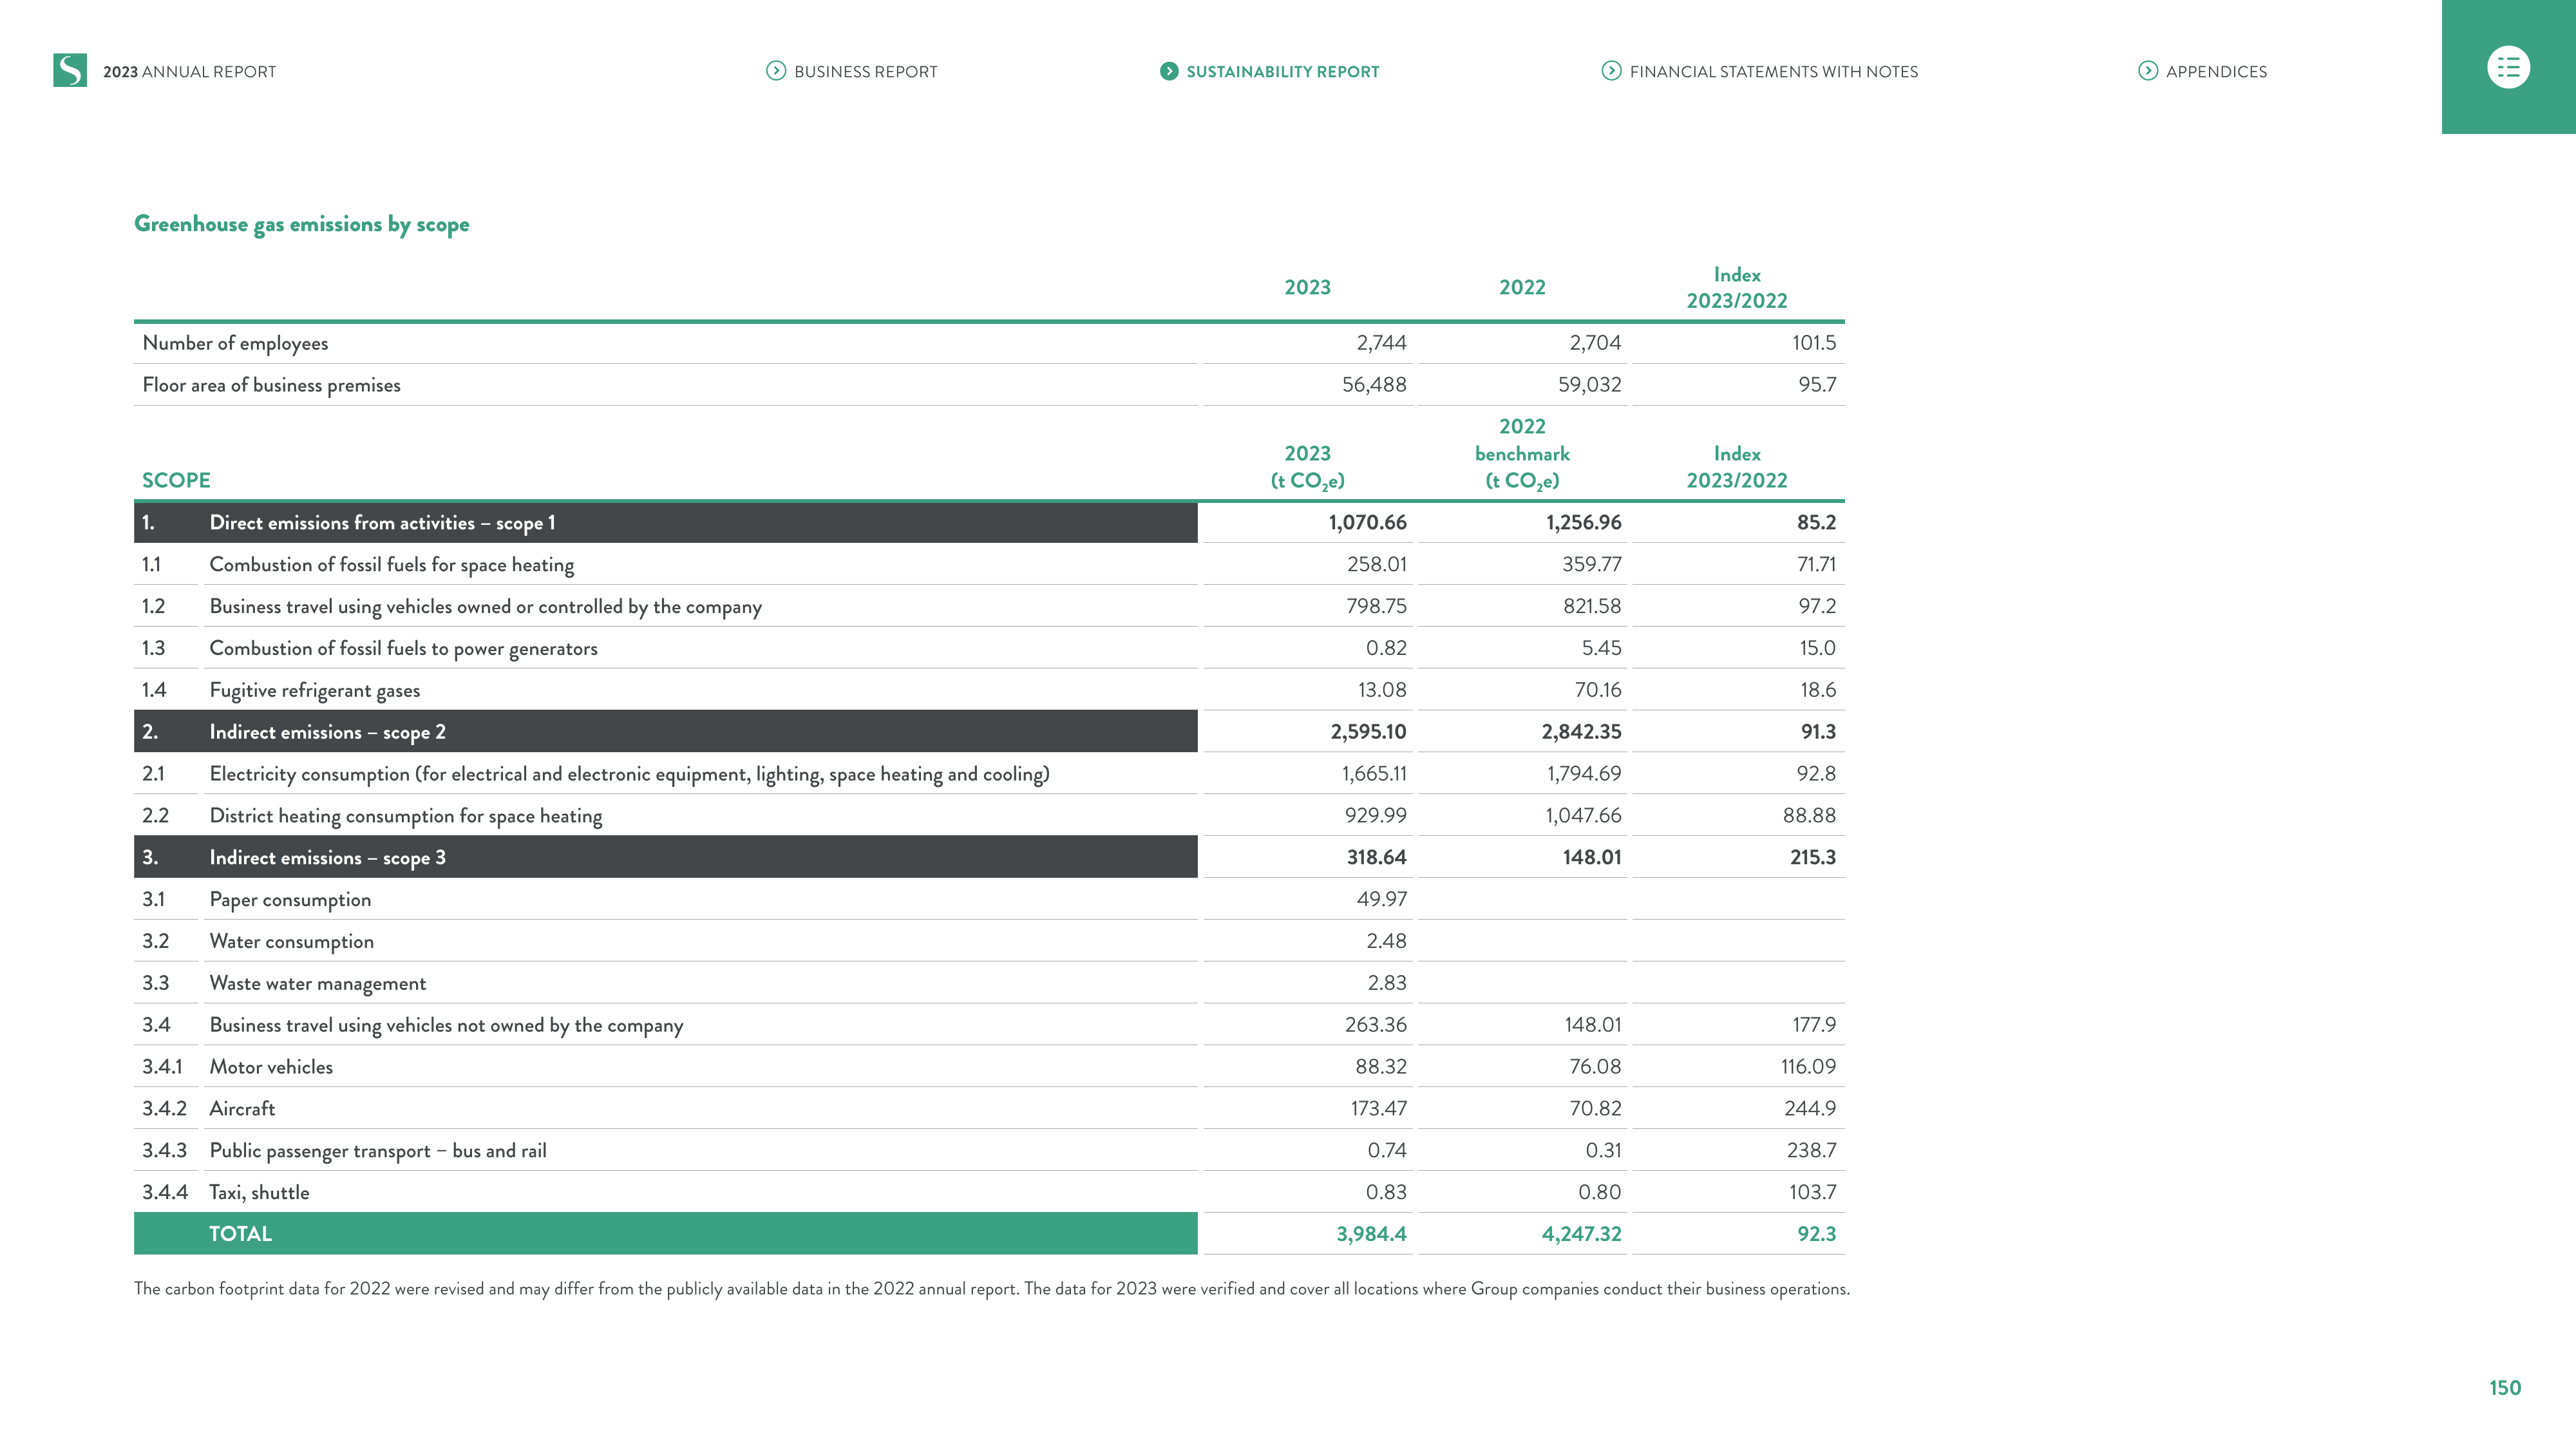Click filled arrow icon beside Sustainability Report
The width and height of the screenshot is (2576, 1449).
point(1168,71)
